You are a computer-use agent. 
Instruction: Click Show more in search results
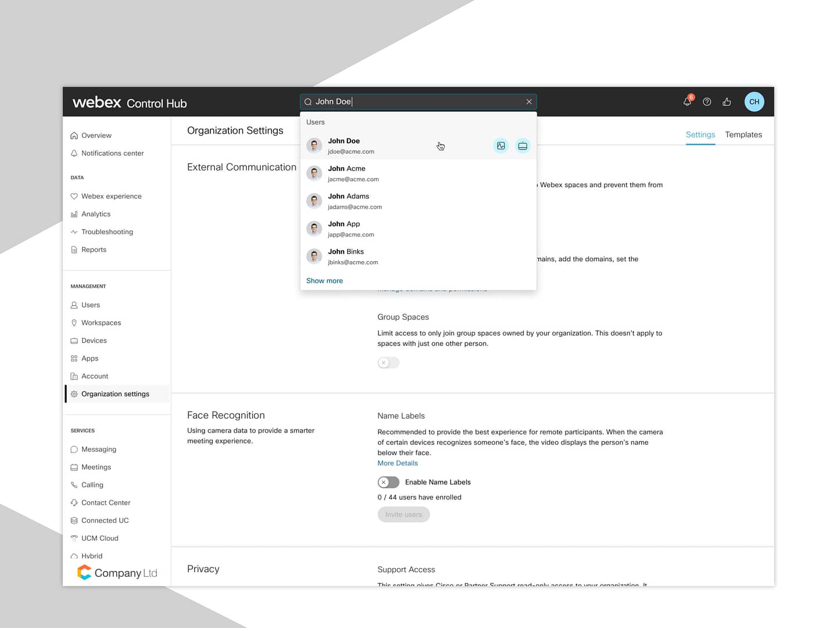coord(324,281)
